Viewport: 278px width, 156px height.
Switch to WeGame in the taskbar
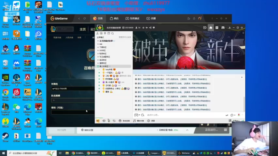(x=184, y=153)
